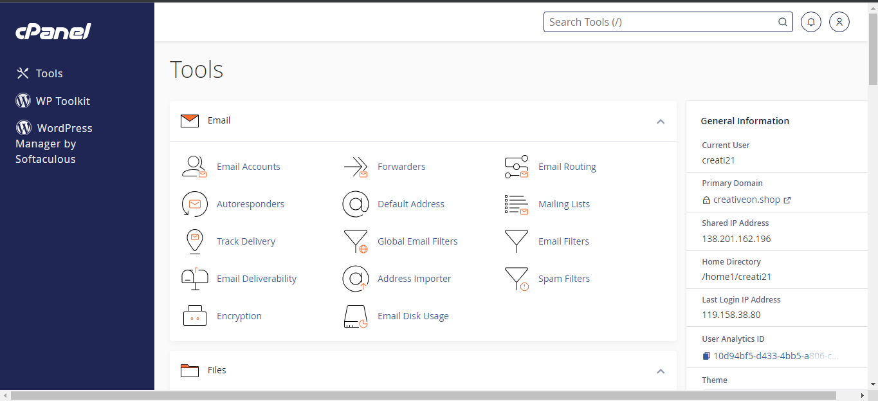Click the Global Email Filters funnel icon

(355, 241)
